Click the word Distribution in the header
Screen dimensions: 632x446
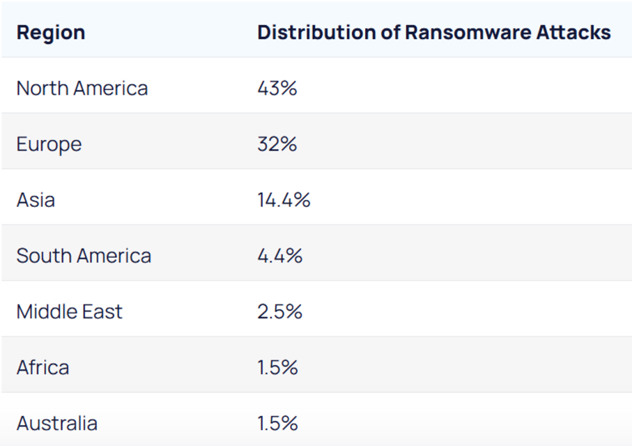pos(314,32)
